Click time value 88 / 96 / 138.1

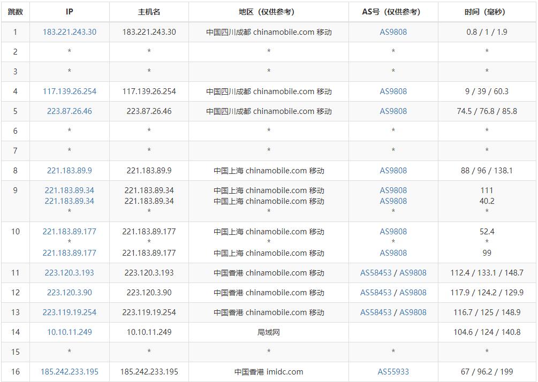point(487,171)
